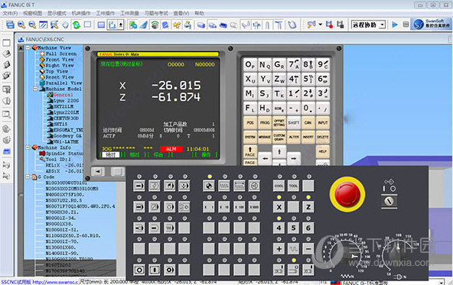Click the left softkey arrow under screen
Viewport: 453px width, 285px height.
coord(98,172)
